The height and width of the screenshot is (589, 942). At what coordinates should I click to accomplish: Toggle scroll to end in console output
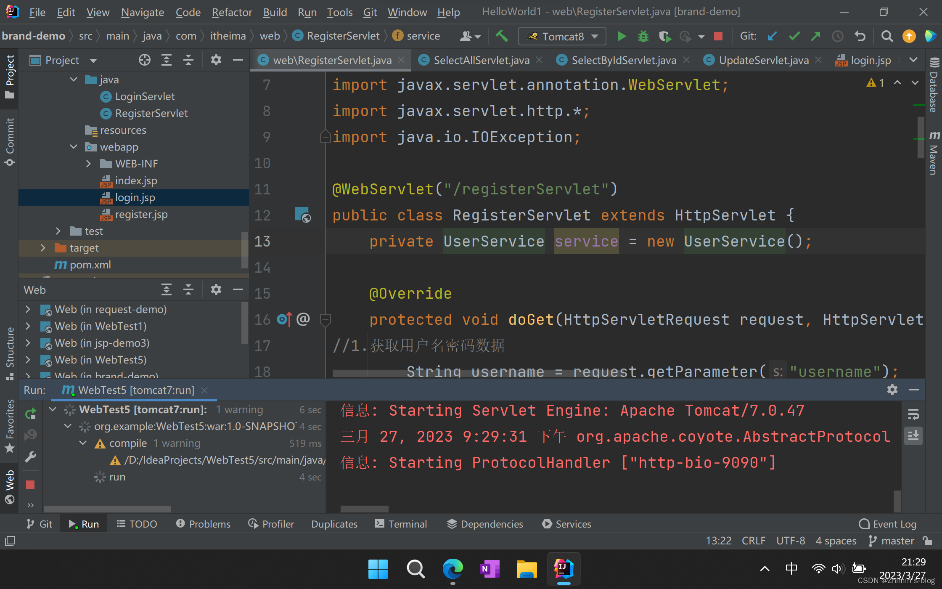pos(913,436)
